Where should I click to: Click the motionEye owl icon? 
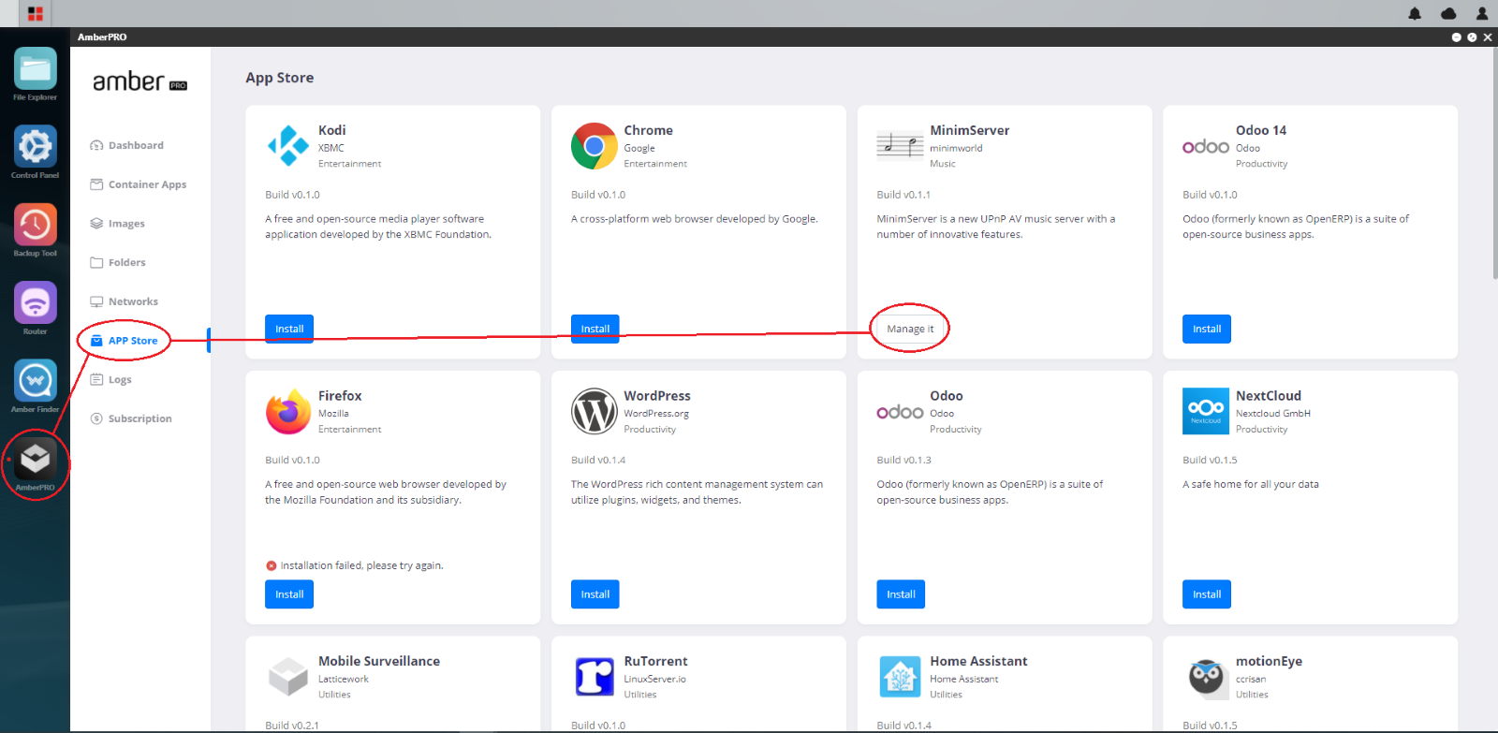1206,677
